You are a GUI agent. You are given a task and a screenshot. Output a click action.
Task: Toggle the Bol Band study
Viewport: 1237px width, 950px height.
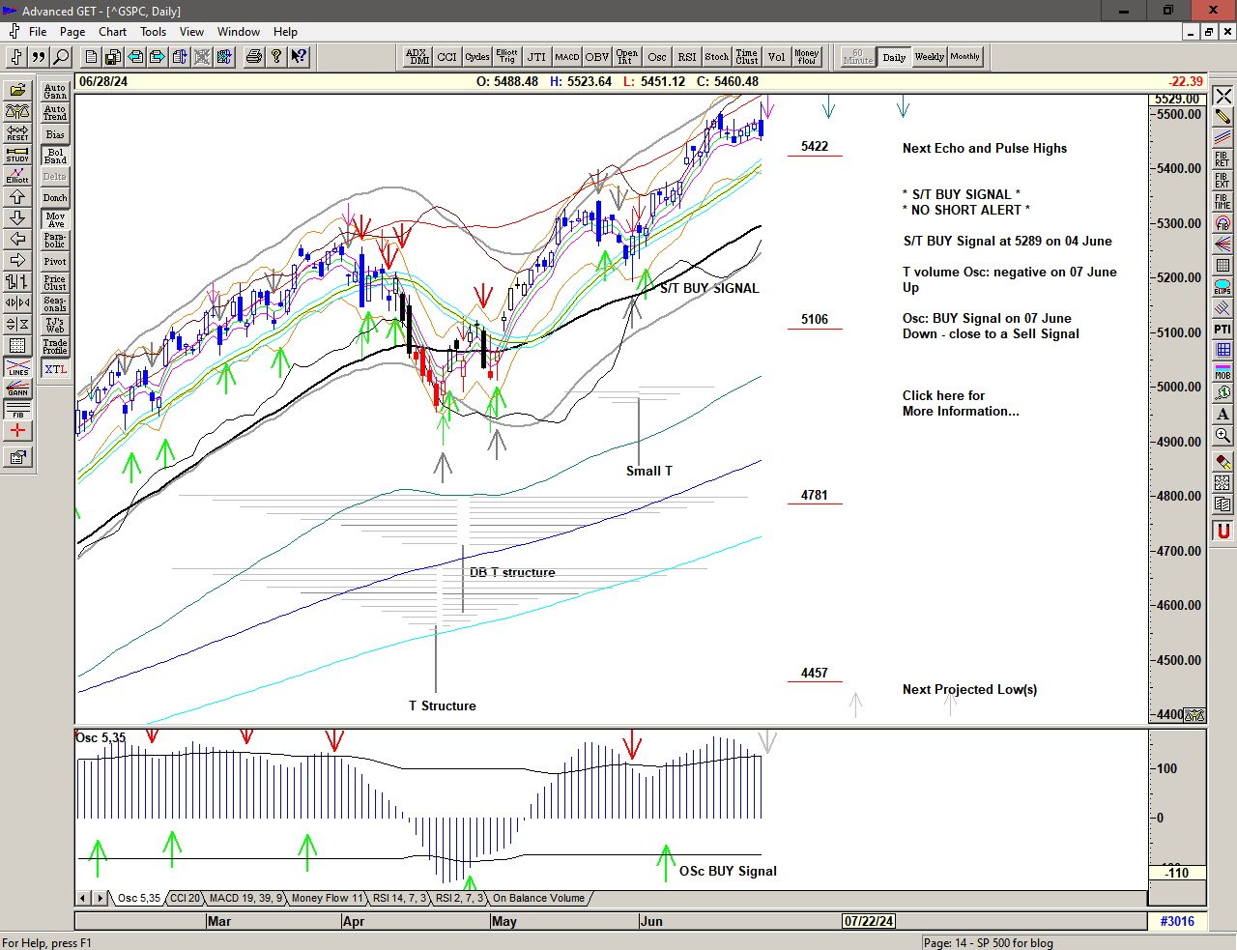55,156
